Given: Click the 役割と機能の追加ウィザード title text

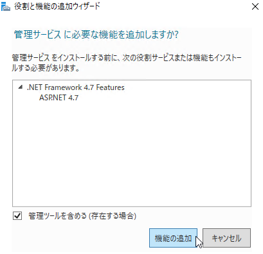Looking at the screenshot, I should pyautogui.click(x=57, y=6).
